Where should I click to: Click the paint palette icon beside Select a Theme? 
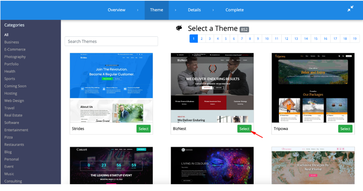[179, 28]
